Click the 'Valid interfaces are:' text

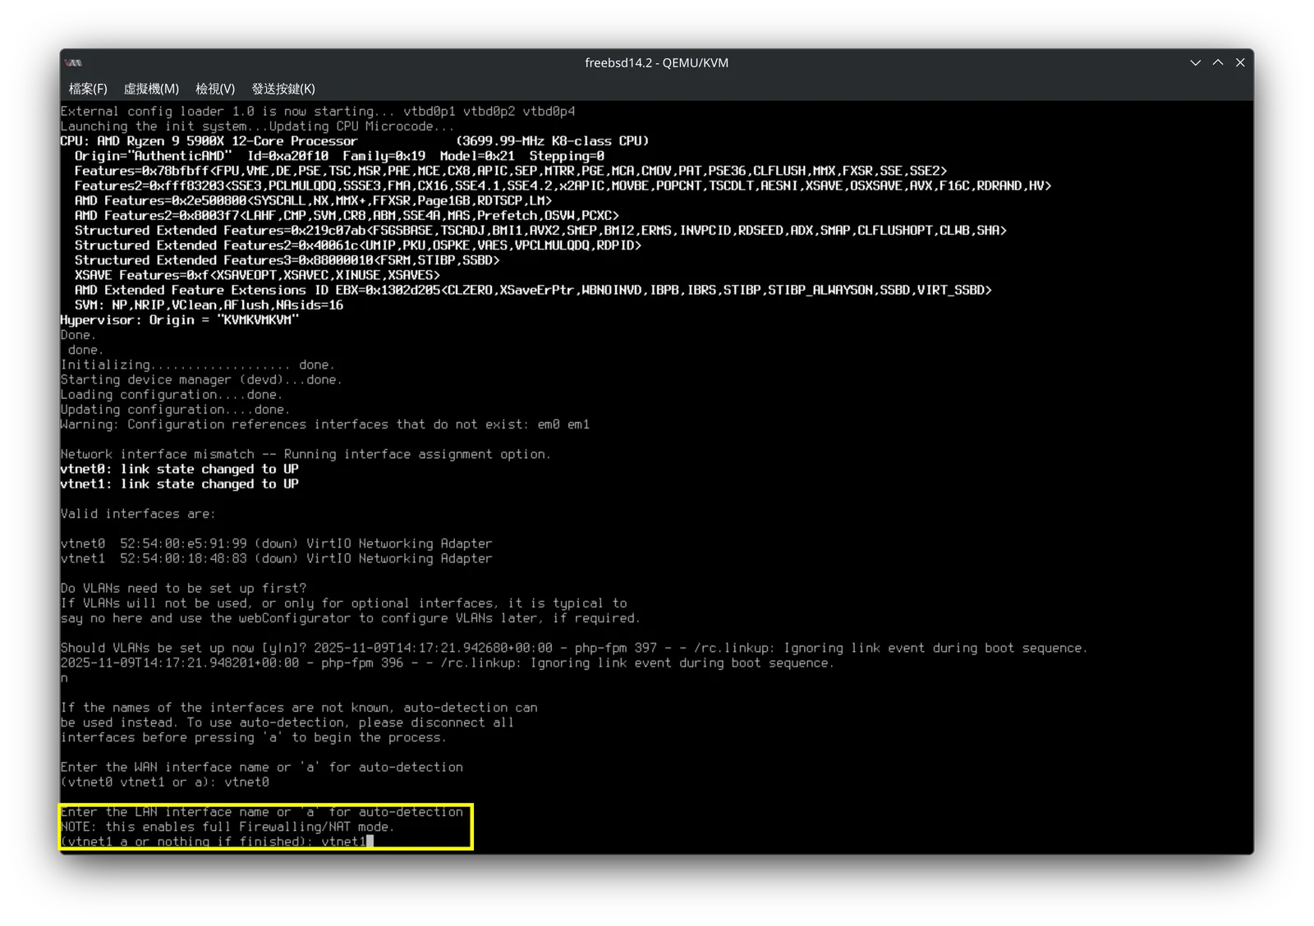[138, 514]
